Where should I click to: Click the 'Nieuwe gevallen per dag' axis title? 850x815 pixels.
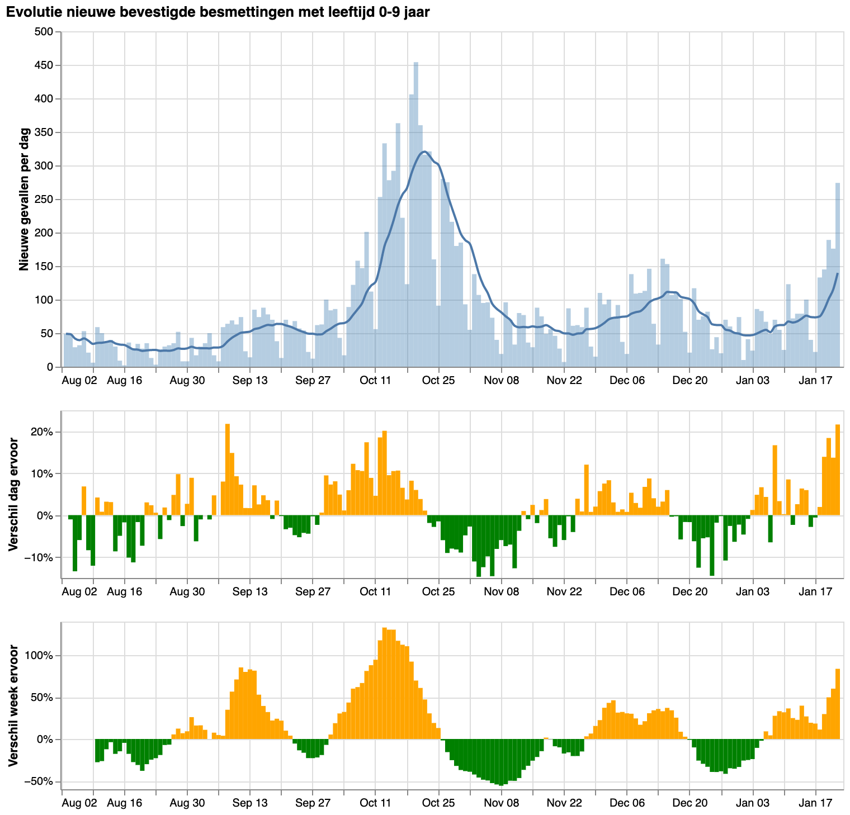[24, 200]
